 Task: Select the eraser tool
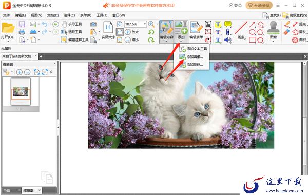[x=286, y=32]
